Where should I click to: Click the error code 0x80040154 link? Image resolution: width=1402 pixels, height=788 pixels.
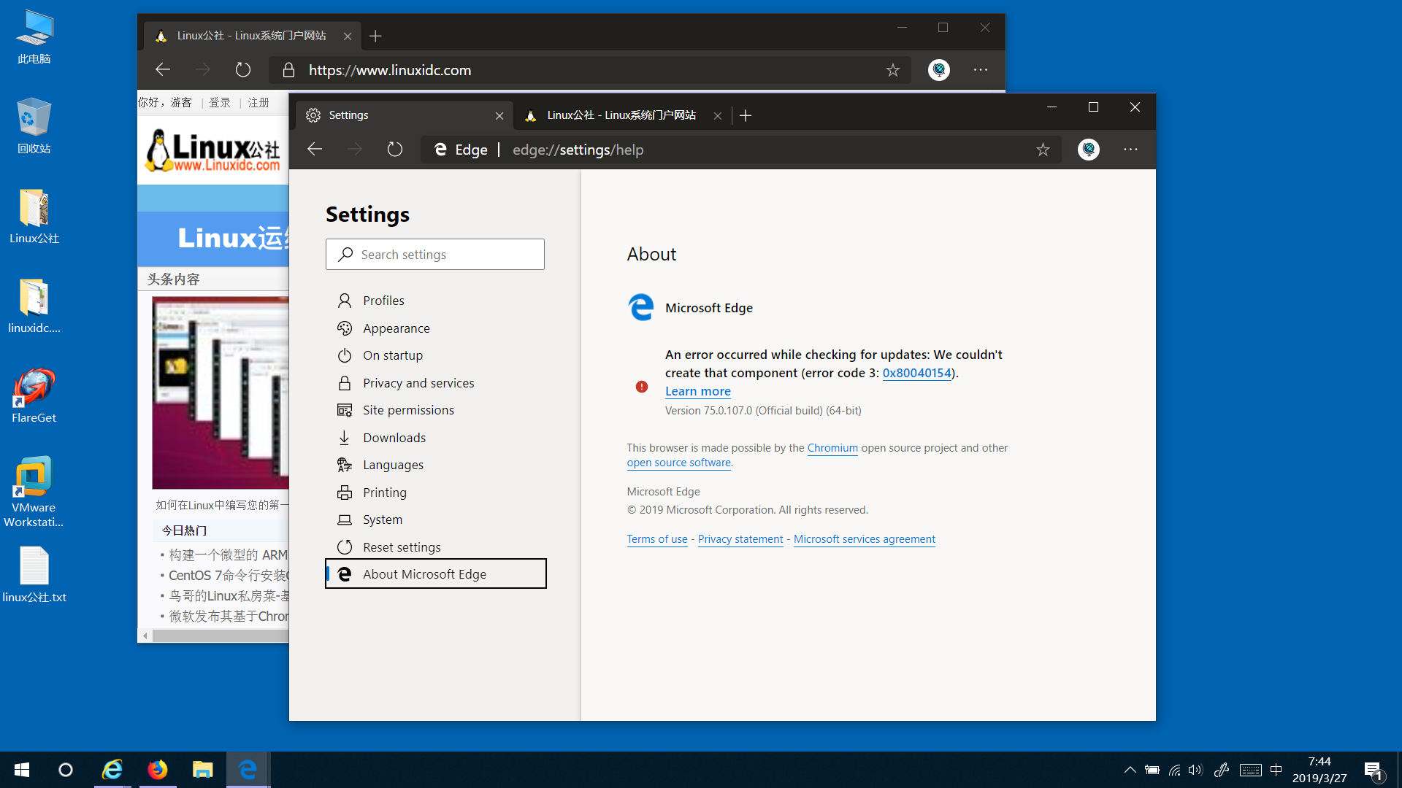[917, 373]
